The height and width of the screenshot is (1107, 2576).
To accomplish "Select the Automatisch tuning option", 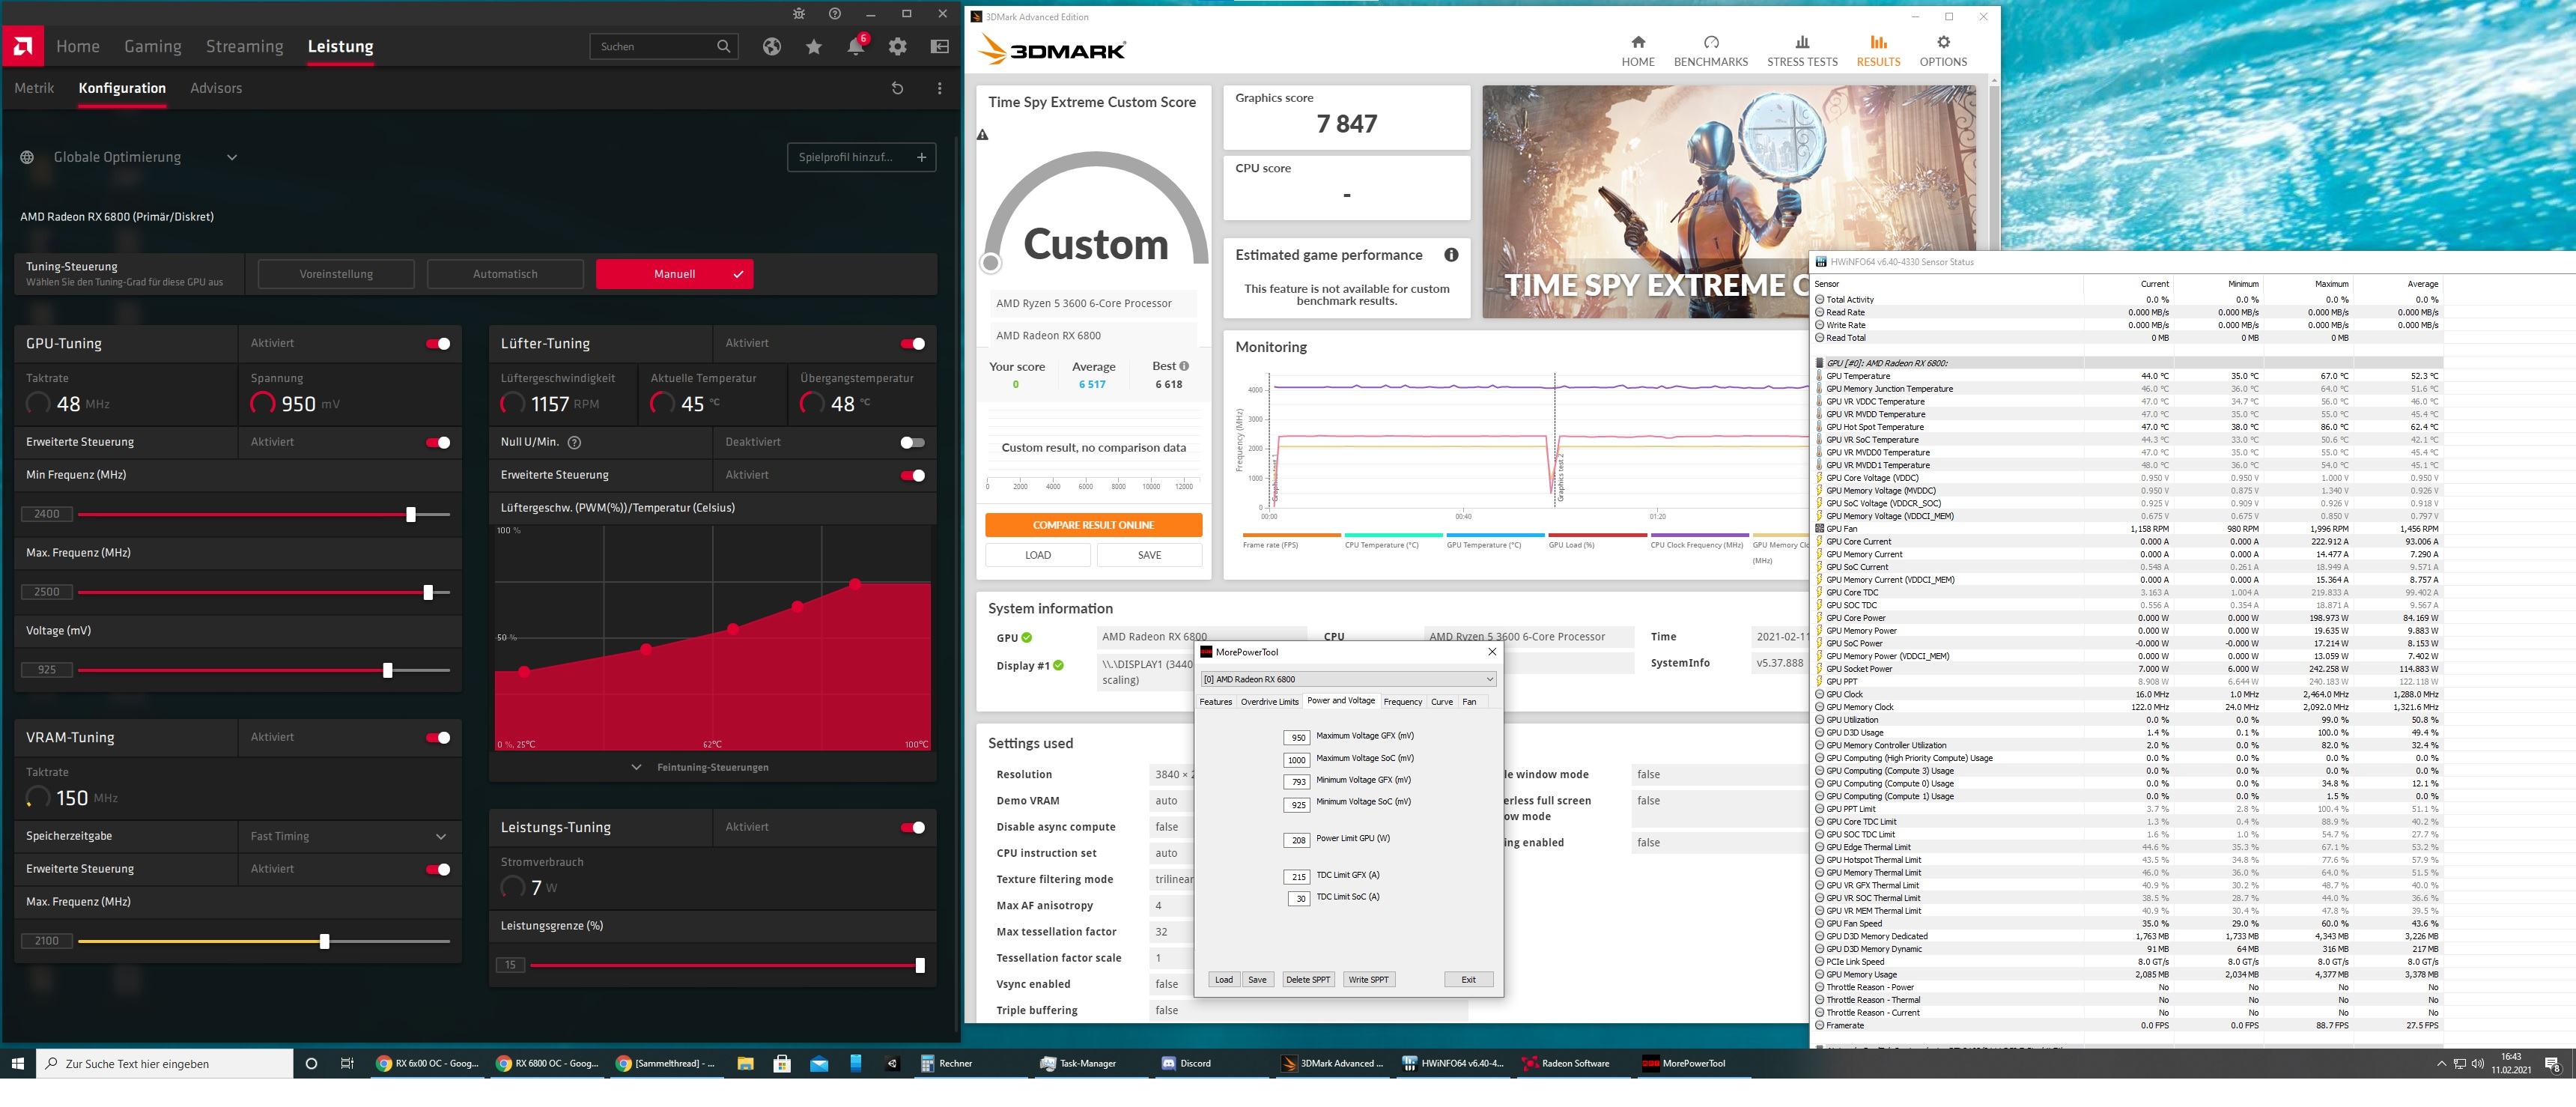I will [x=505, y=274].
